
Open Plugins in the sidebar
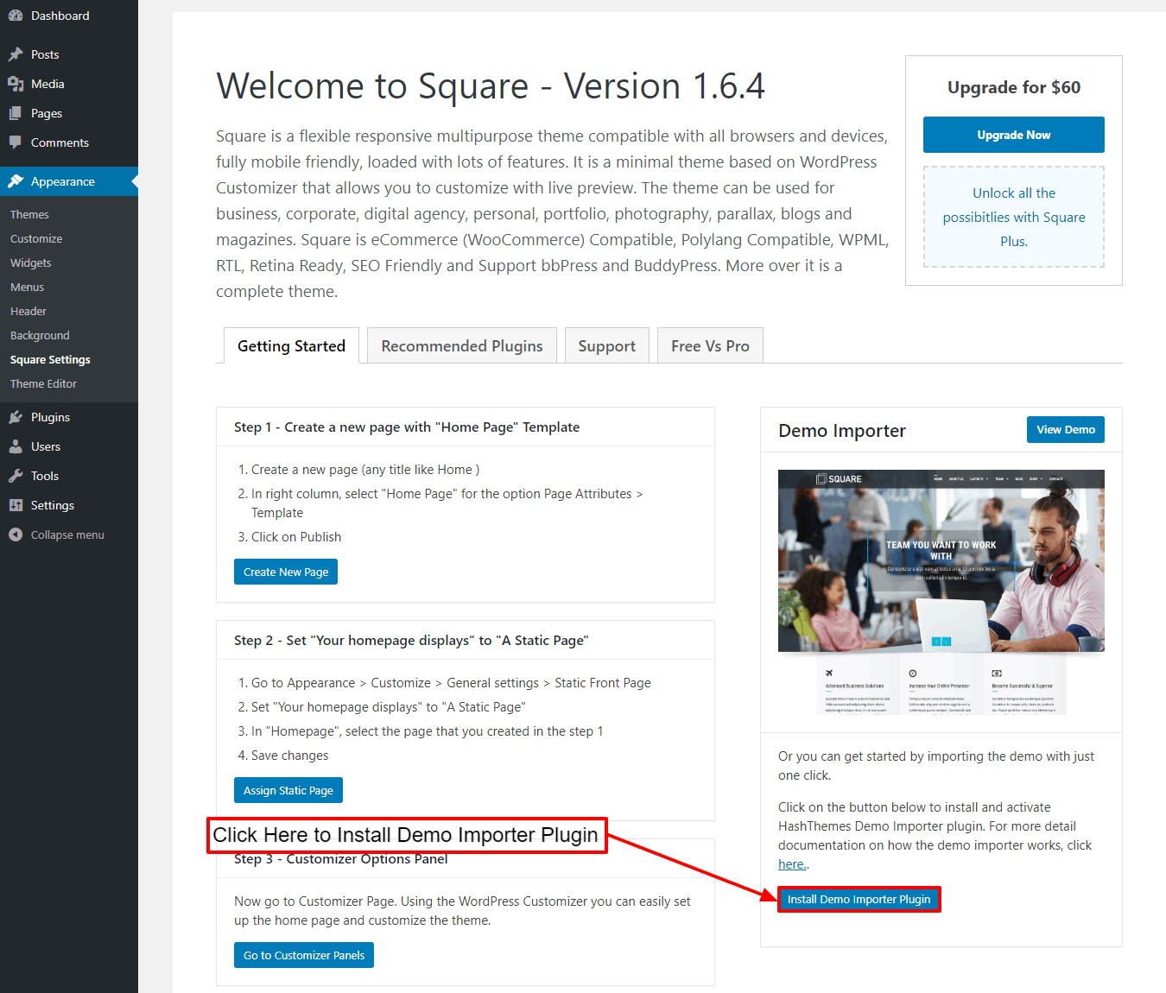click(x=69, y=417)
